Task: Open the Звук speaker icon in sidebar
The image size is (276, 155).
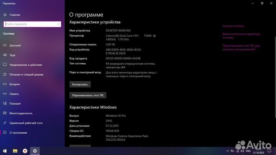Action: (x=5, y=55)
